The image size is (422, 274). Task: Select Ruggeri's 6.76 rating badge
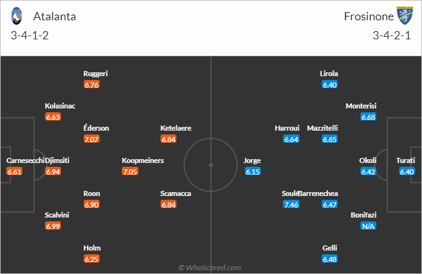pos(92,84)
